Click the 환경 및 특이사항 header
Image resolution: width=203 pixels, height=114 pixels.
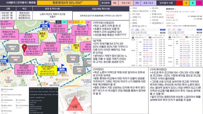52,9
